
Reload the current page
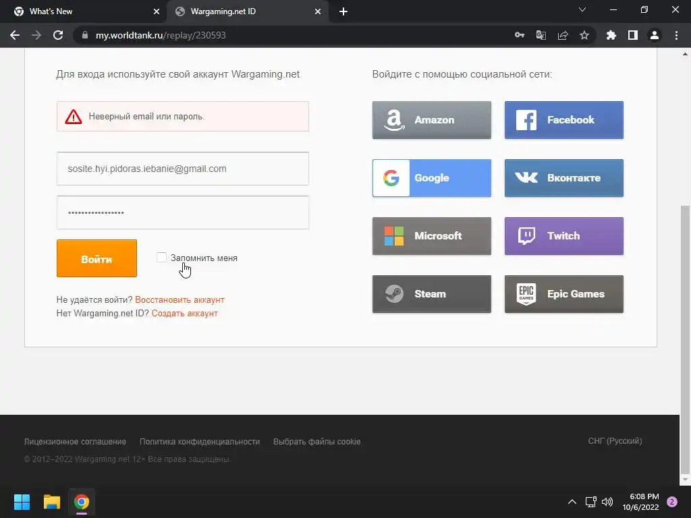(x=58, y=35)
